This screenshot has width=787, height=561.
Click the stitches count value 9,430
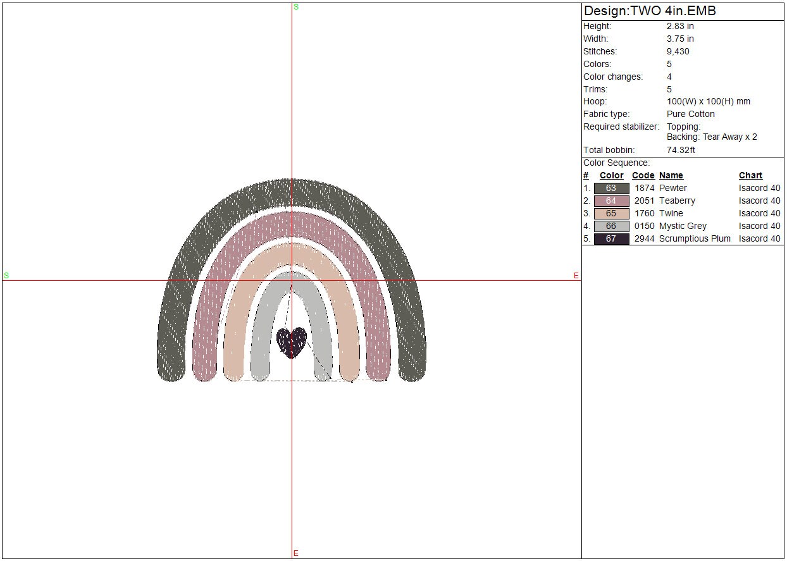678,51
